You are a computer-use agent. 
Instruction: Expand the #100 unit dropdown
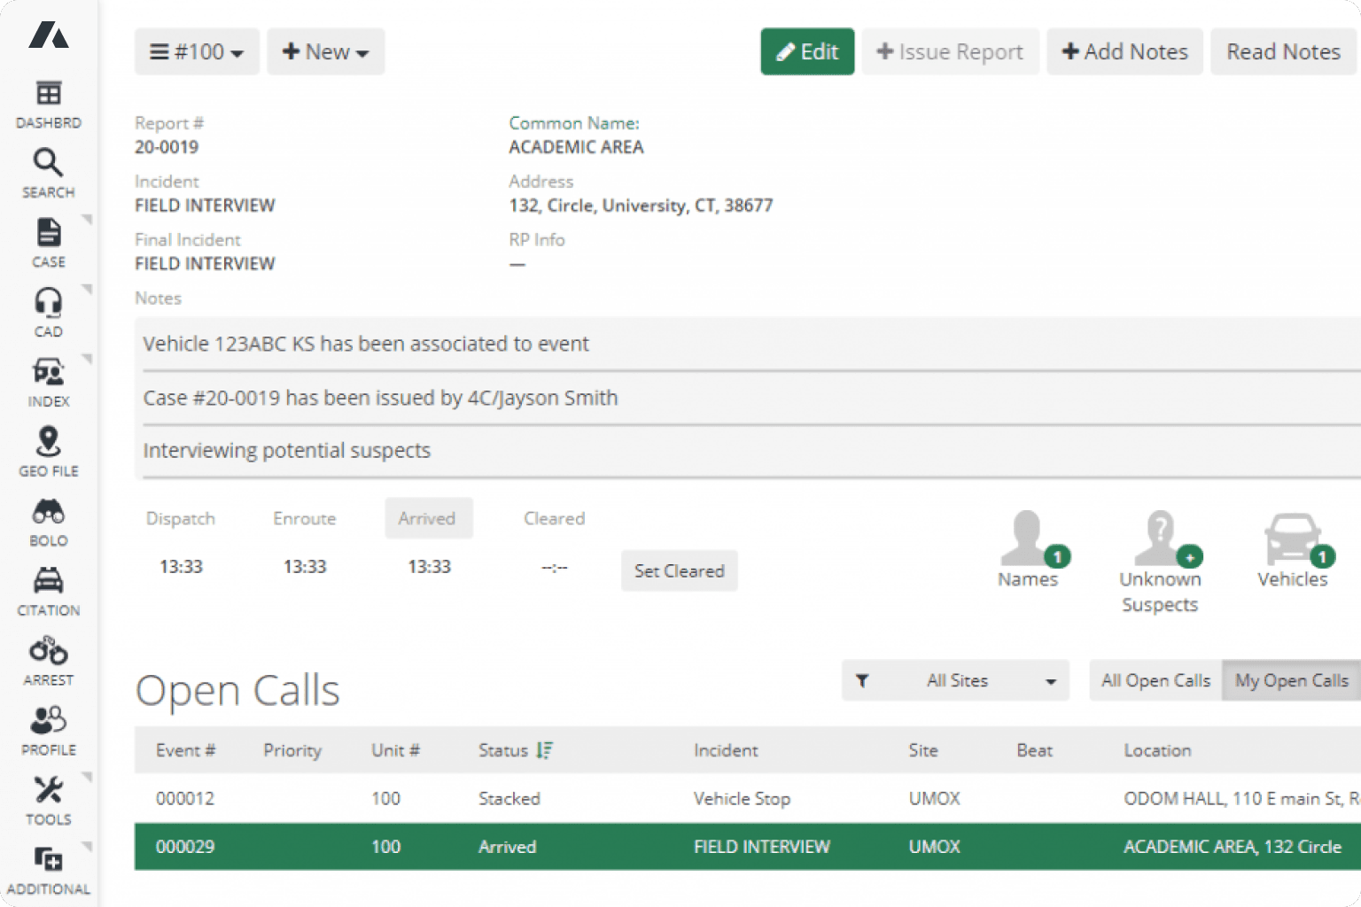(197, 52)
